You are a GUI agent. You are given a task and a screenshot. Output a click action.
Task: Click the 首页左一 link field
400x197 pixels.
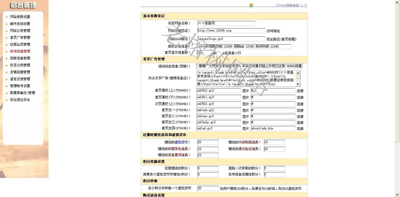(273, 110)
